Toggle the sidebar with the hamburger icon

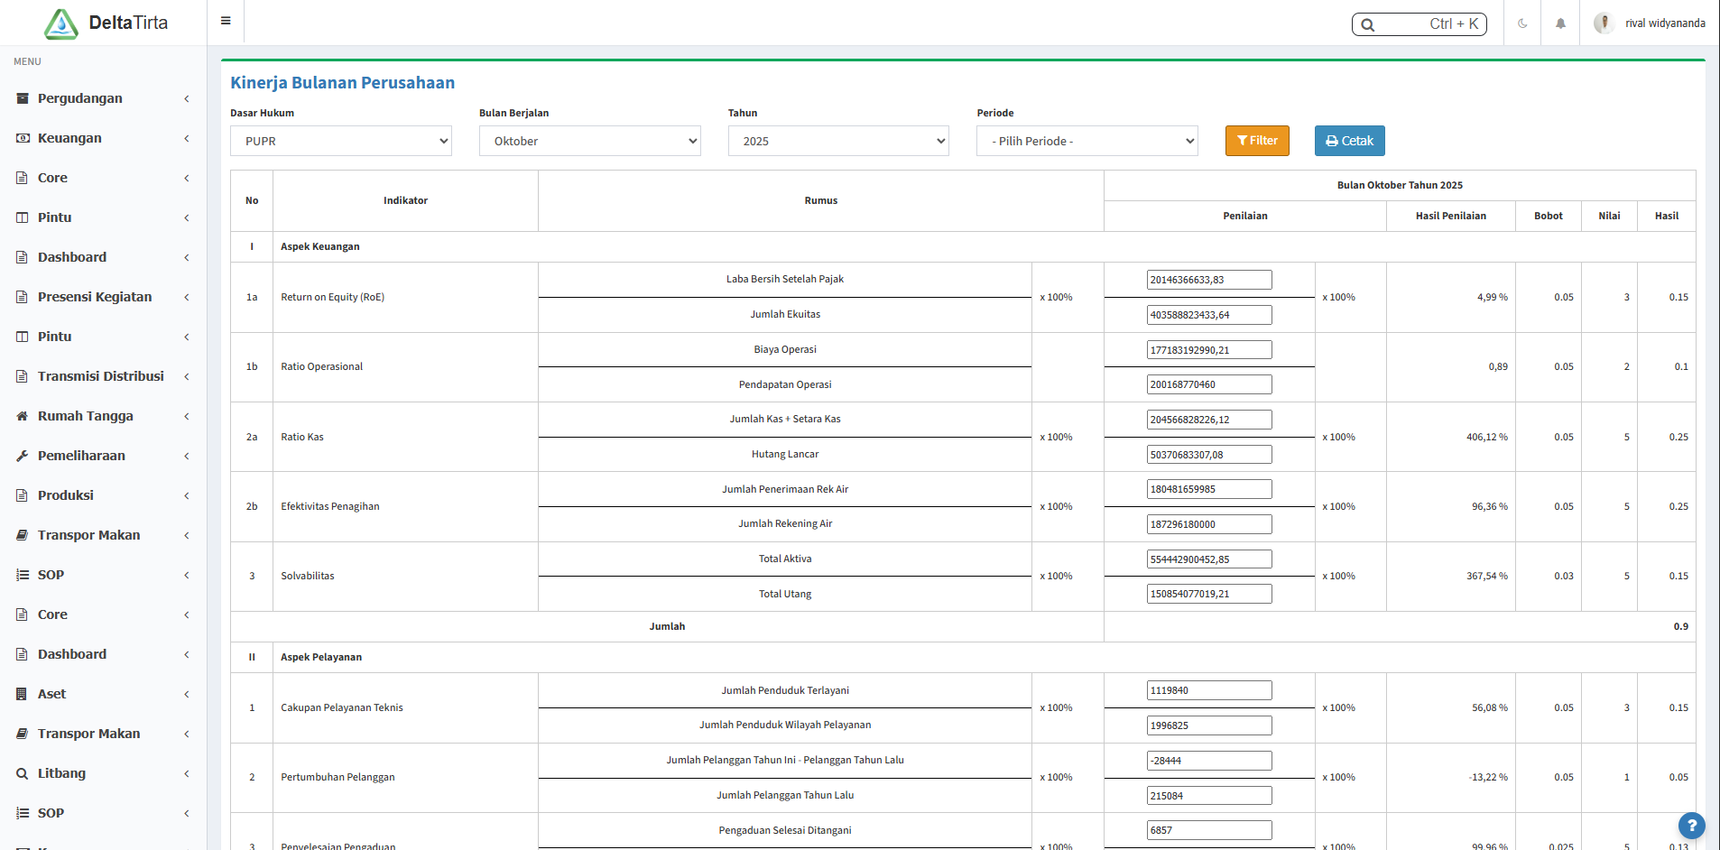pos(226,21)
